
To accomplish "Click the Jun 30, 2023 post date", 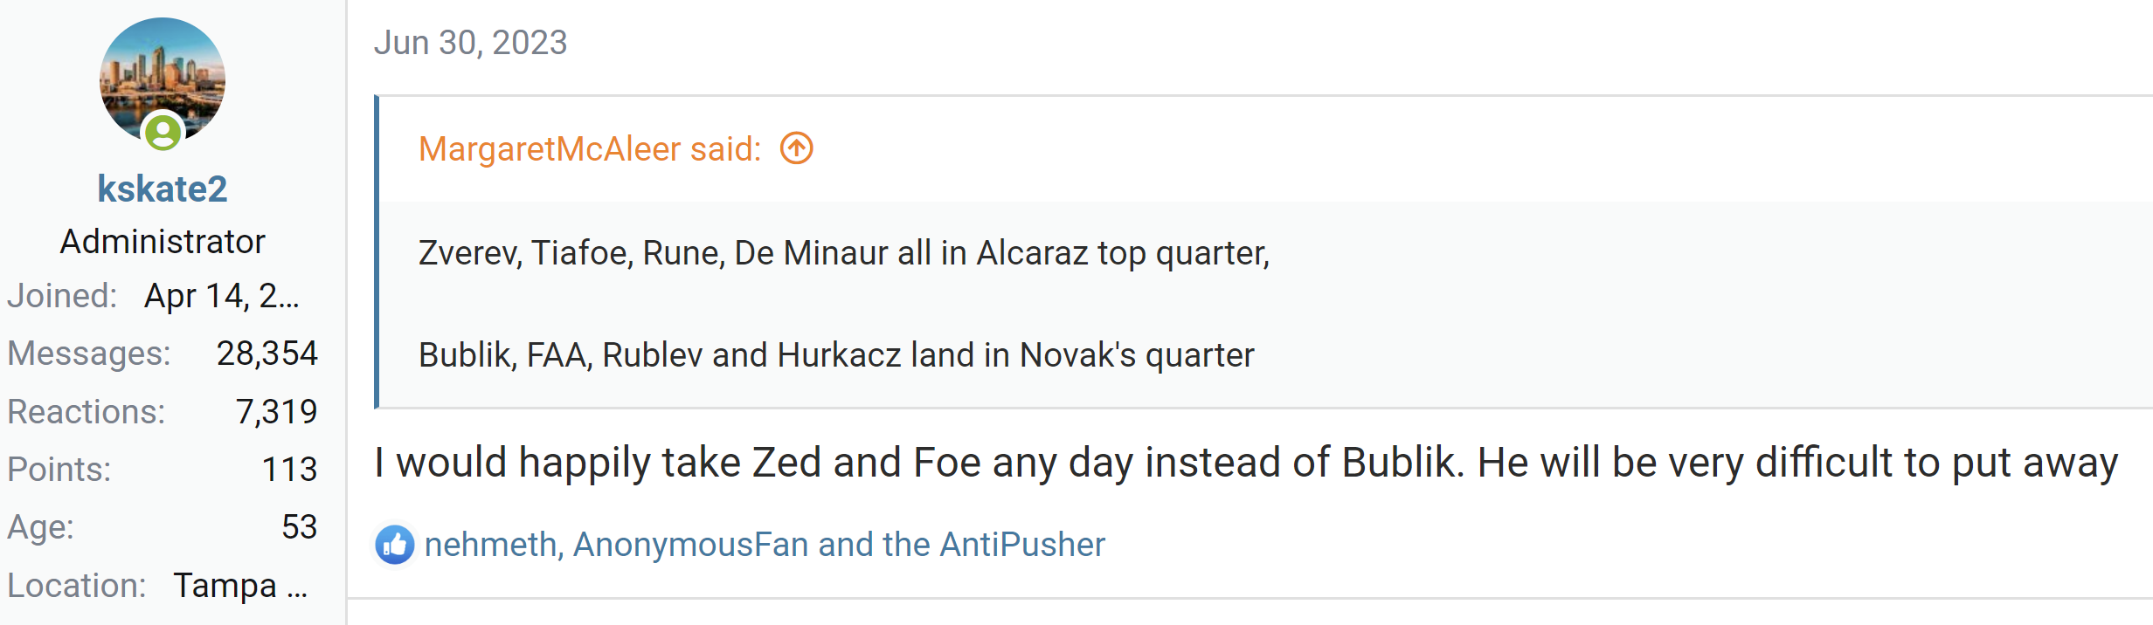I will coord(470,43).
